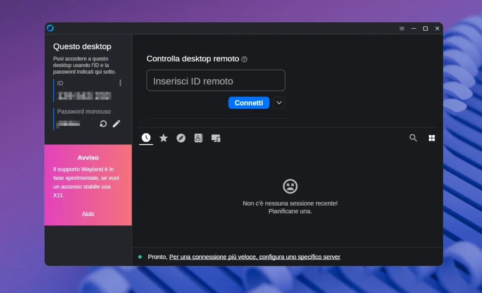Screen dimensions: 482x293
Task: Click the search magnifier for peers
Action: click(x=413, y=138)
